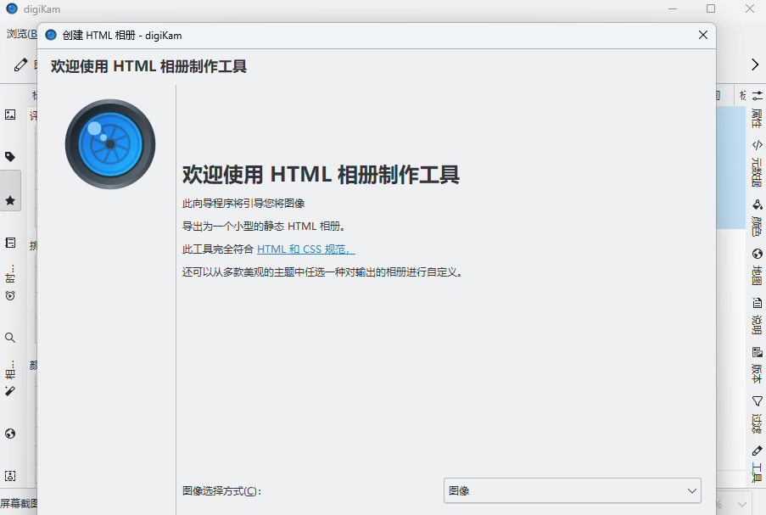Follow the HTML 和 CSS 规范 link
The height and width of the screenshot is (515, 766).
pyautogui.click(x=305, y=249)
